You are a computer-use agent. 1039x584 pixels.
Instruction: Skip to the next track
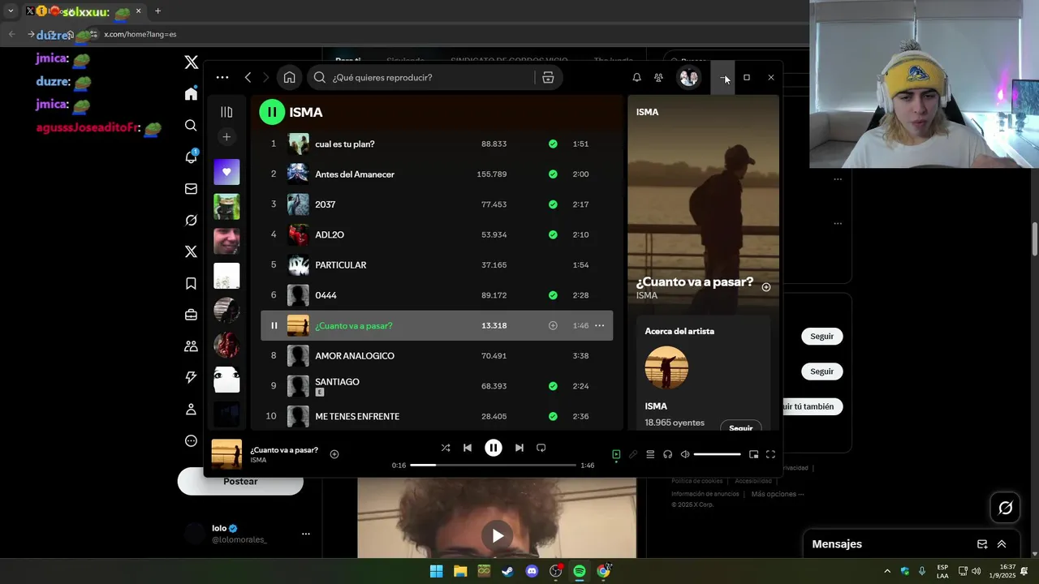click(x=519, y=448)
